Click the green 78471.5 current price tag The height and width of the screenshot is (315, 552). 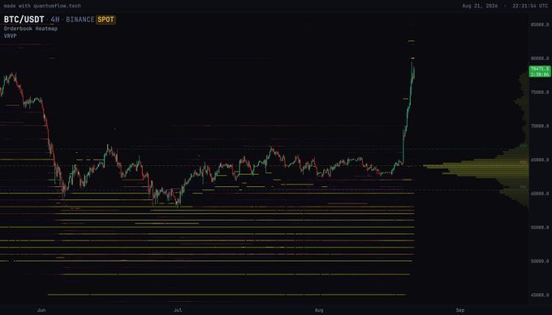[x=540, y=71]
